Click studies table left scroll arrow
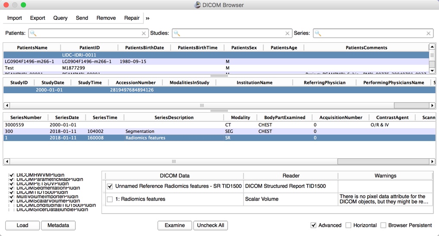This screenshot has height=236, width=439. (7, 106)
